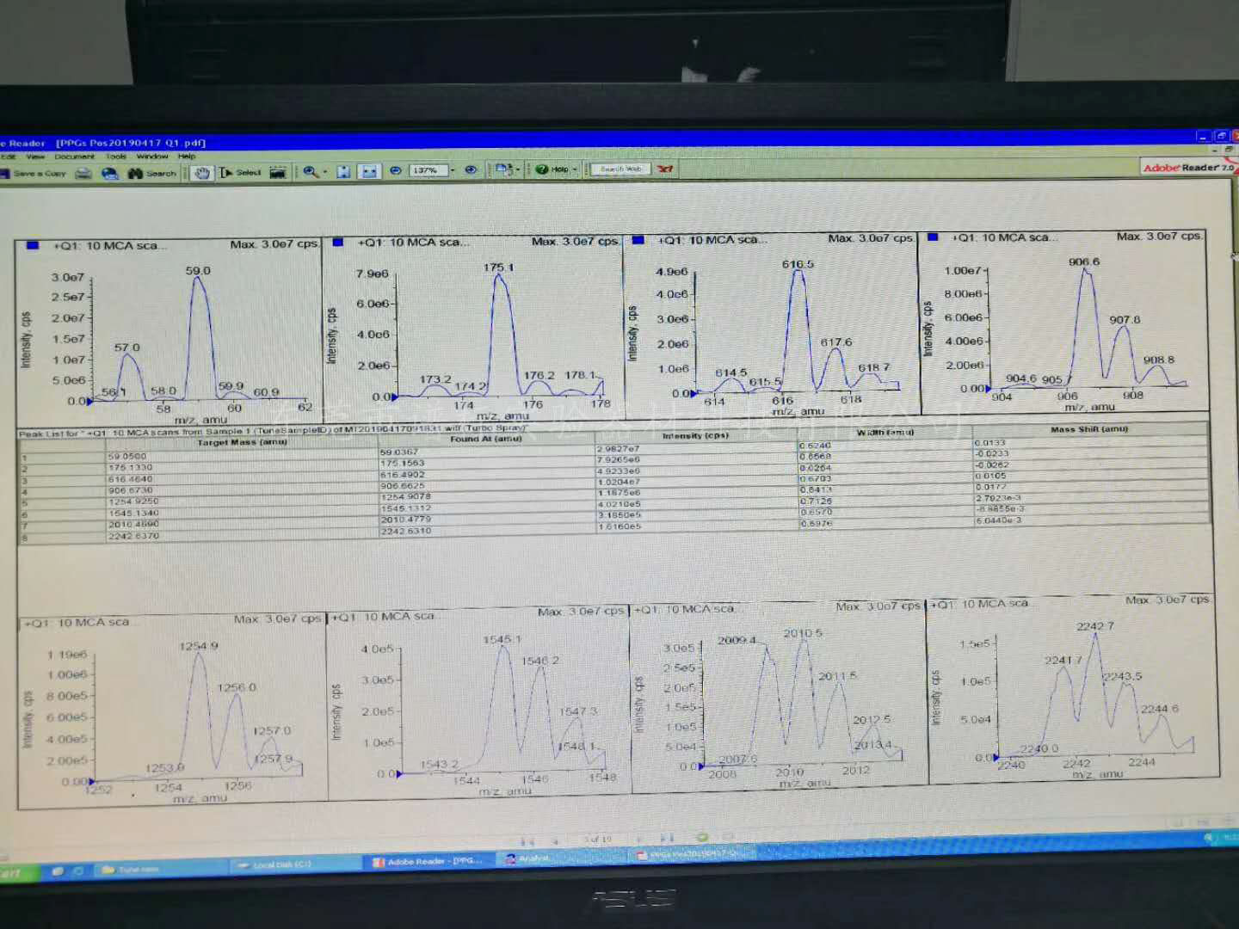Image resolution: width=1239 pixels, height=929 pixels.
Task: Click the Snapshot camera tool
Action: (277, 173)
